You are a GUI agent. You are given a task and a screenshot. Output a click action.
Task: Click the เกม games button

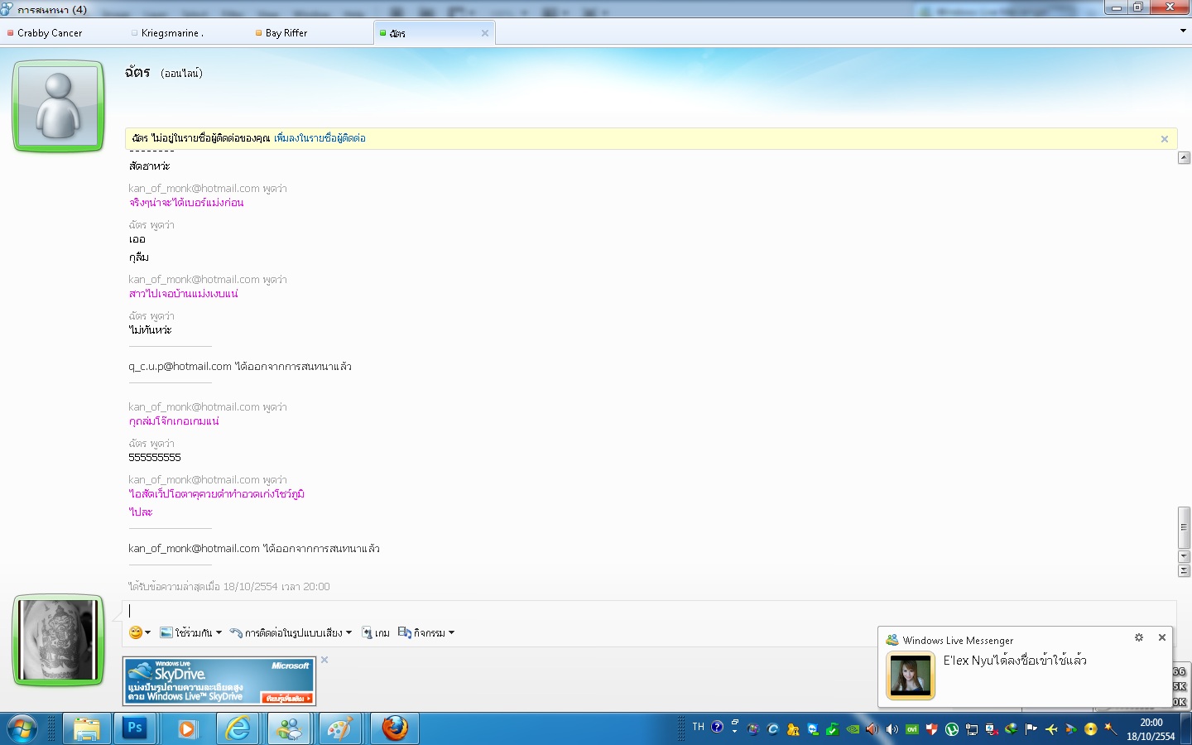pos(376,632)
